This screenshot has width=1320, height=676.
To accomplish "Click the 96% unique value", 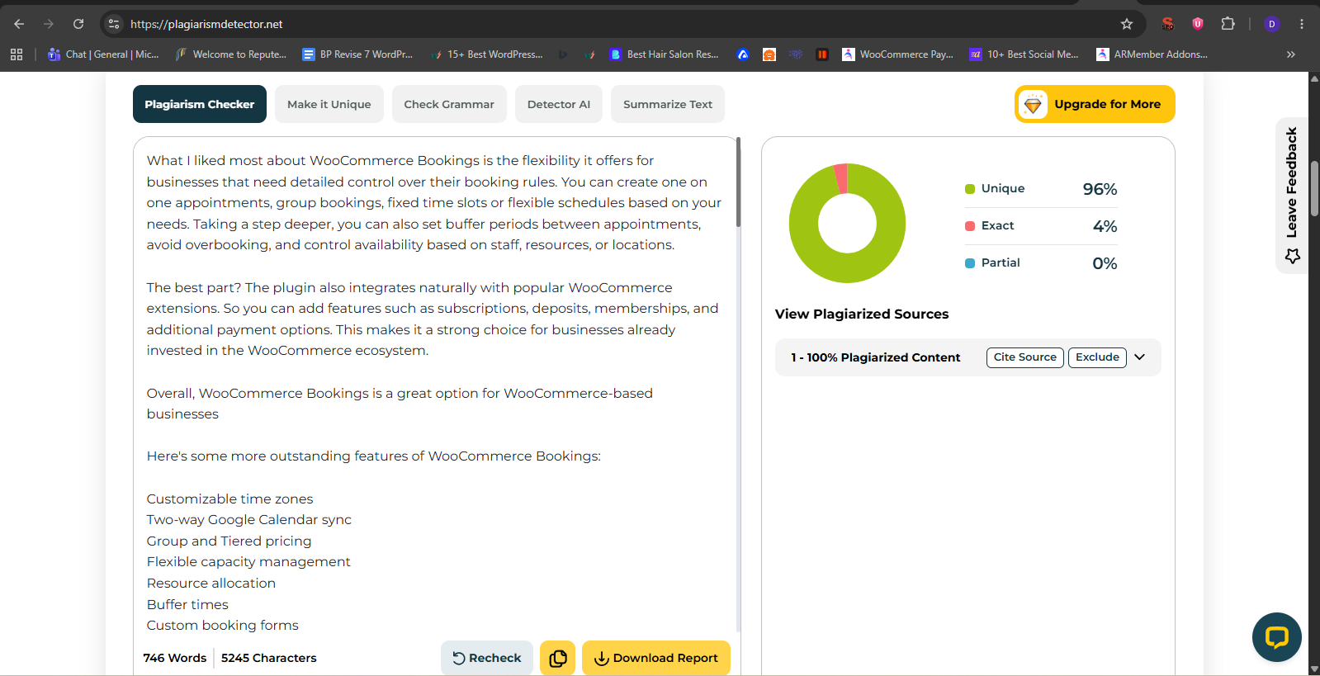I will tap(1100, 189).
